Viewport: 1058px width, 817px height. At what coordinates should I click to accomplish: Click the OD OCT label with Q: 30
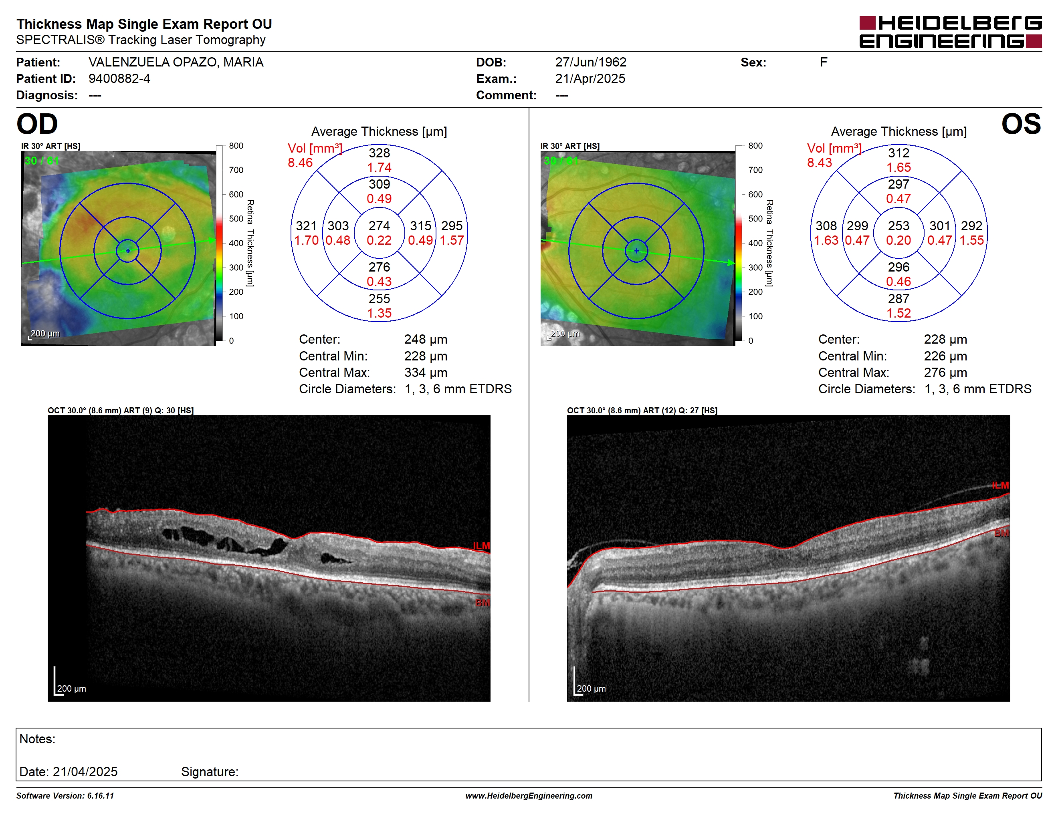[121, 411]
